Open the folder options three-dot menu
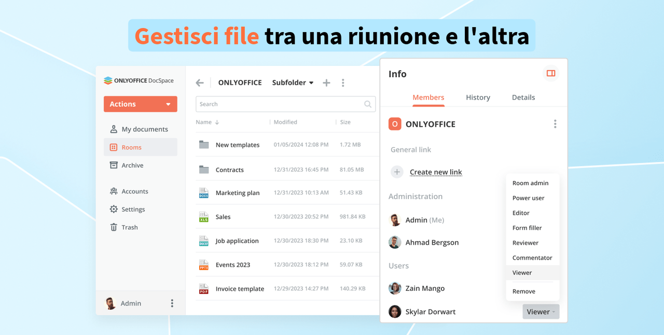 [x=343, y=83]
